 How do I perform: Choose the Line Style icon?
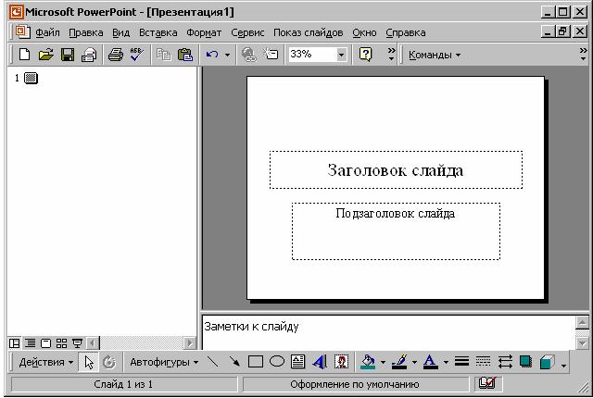coord(461,362)
